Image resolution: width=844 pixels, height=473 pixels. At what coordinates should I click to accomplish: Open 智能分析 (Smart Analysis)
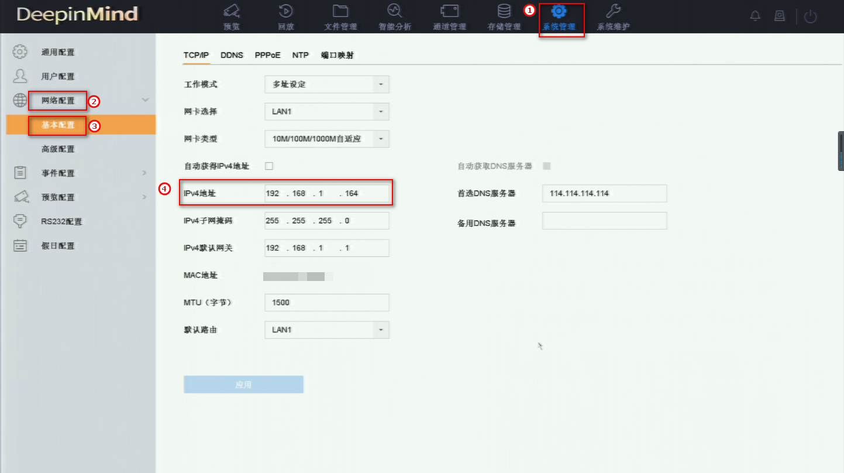394,16
